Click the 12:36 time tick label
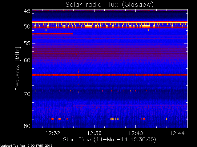Viewport: 197px width, 147px height. (94, 133)
